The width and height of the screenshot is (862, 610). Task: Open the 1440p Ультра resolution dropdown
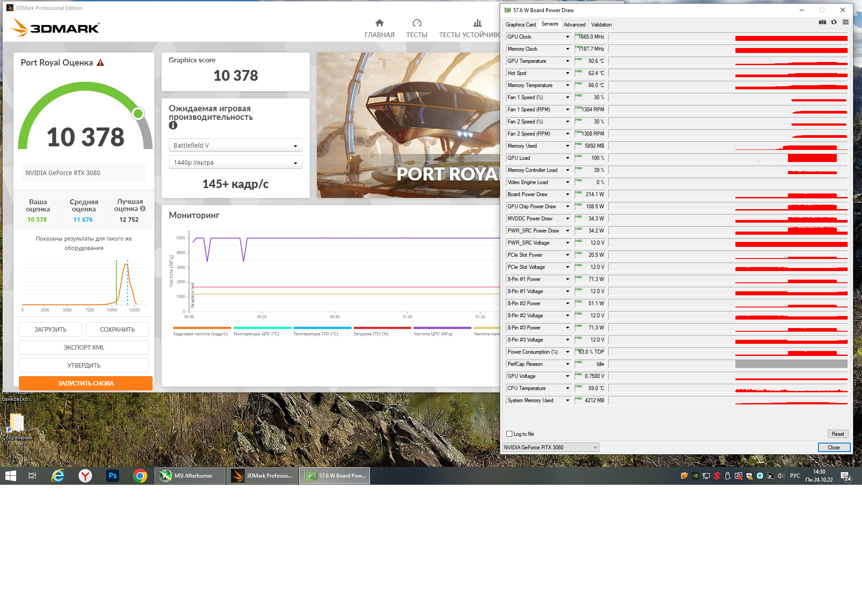(x=235, y=162)
